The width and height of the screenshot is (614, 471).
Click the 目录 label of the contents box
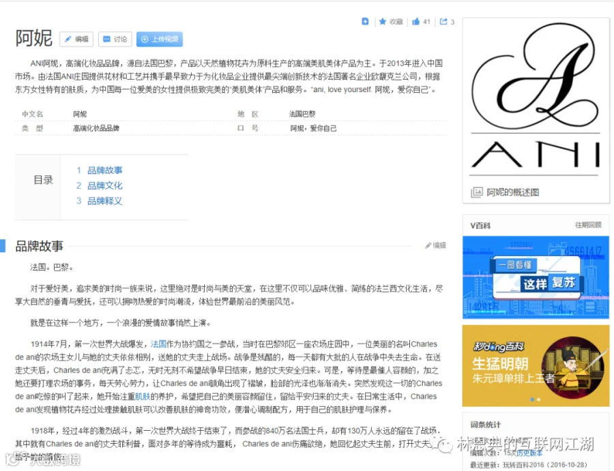pos(43,180)
